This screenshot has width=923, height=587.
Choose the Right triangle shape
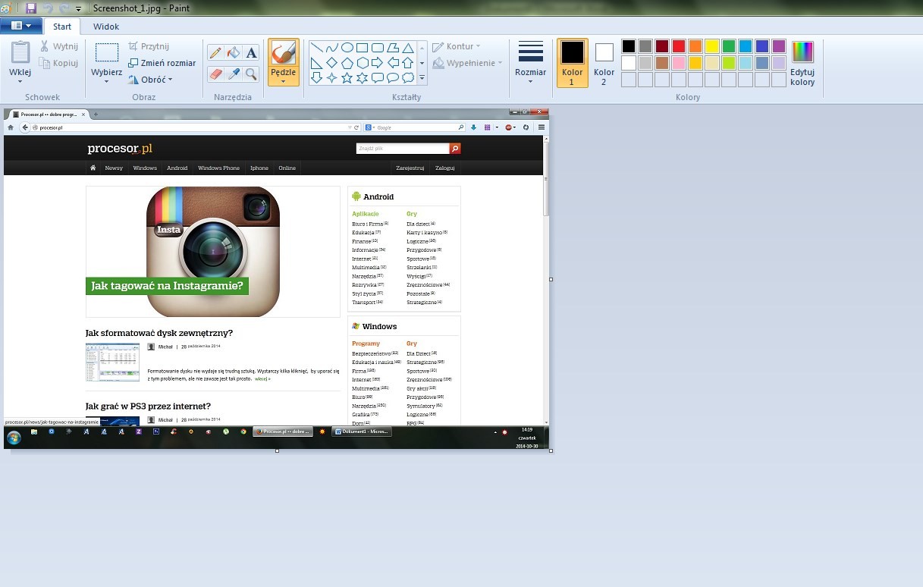point(317,63)
